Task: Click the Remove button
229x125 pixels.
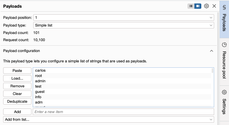Action: click(17, 86)
